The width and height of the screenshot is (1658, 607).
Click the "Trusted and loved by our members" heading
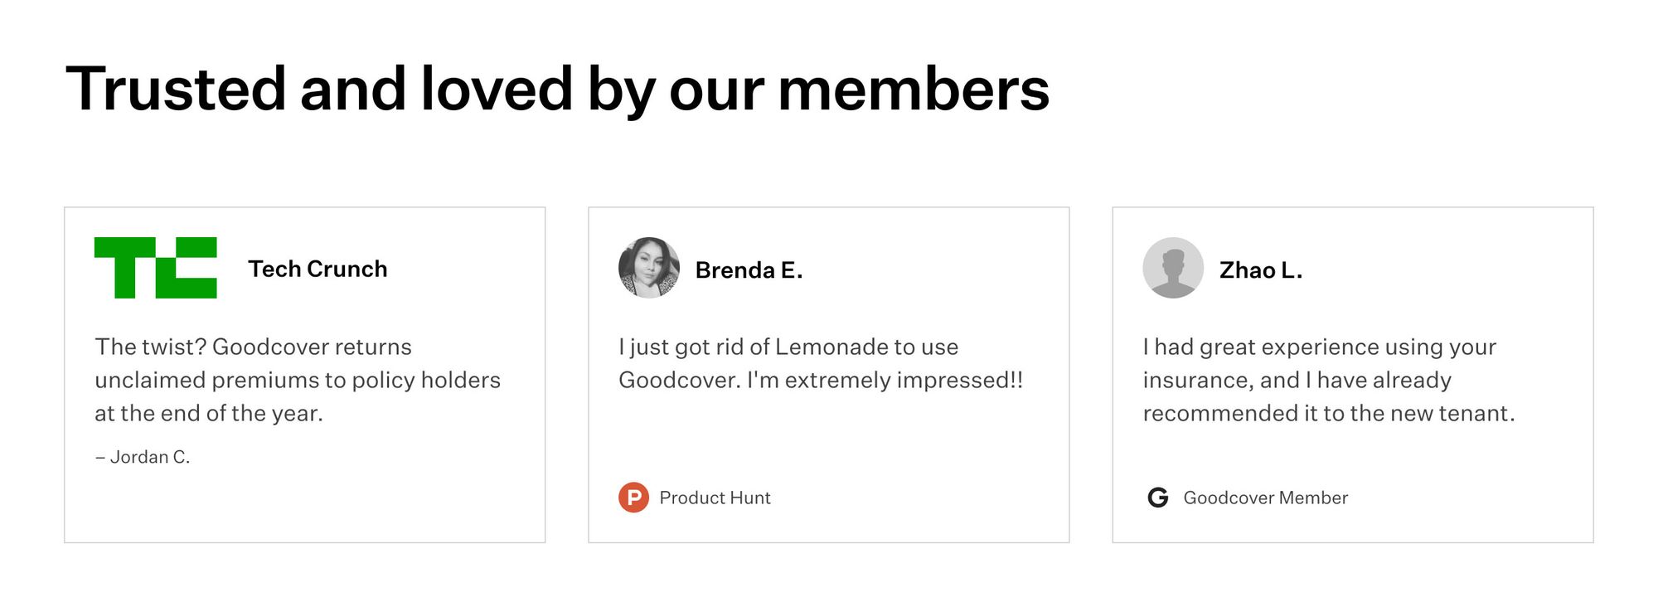[557, 90]
